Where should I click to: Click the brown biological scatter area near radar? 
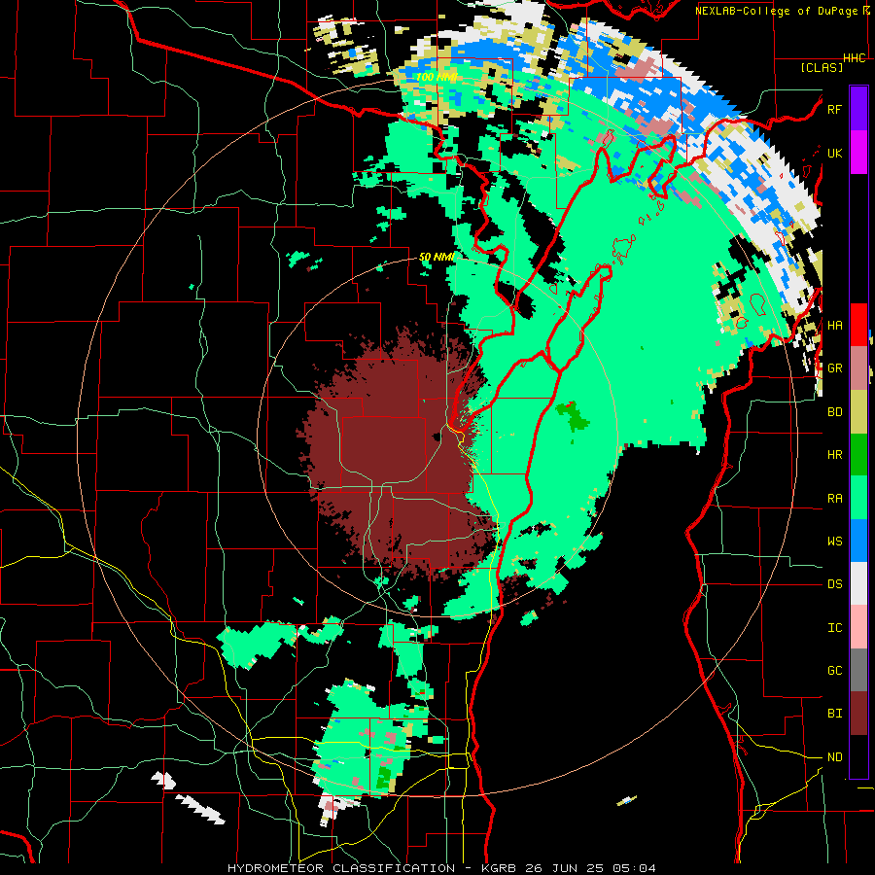pos(397,452)
